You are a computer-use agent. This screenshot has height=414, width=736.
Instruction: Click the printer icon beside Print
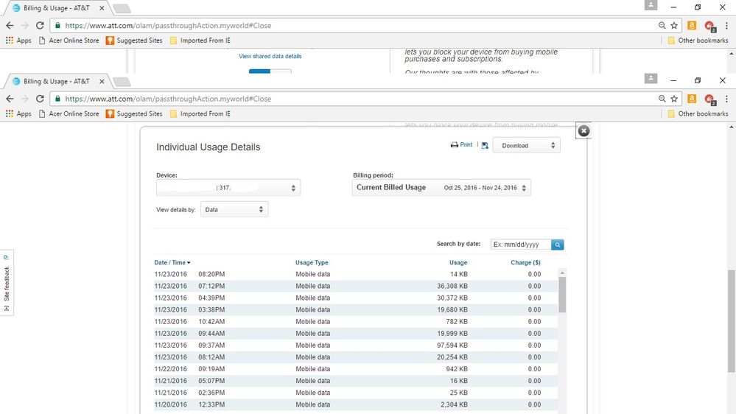pyautogui.click(x=455, y=145)
